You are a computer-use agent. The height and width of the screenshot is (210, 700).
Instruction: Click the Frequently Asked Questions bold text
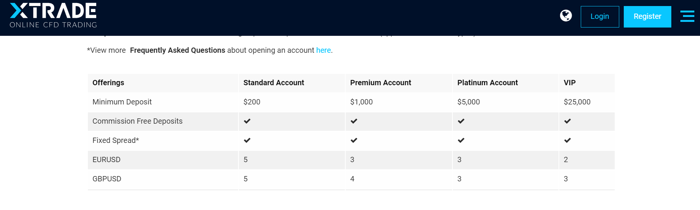pos(178,50)
